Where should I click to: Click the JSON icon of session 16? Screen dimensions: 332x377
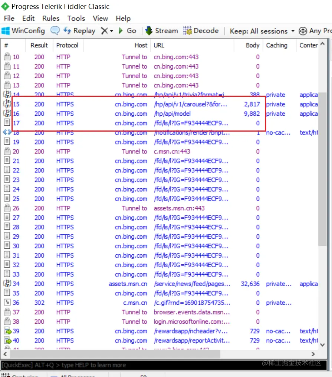click(x=7, y=113)
